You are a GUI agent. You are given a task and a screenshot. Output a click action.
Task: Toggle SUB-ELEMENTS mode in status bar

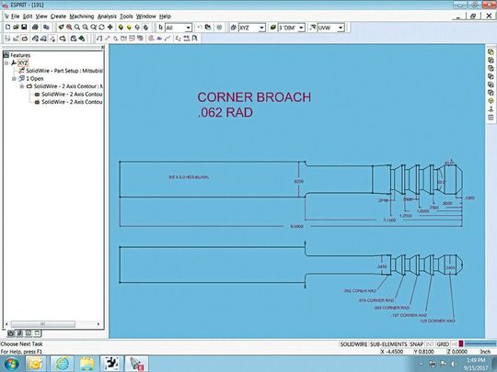(388, 344)
